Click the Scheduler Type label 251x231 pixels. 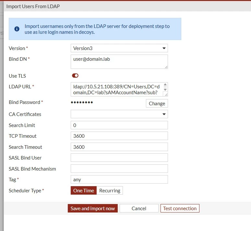(x=25, y=191)
